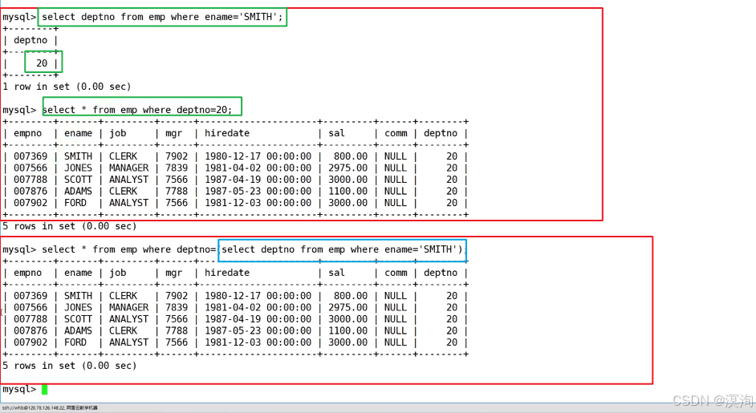Click the 'sal' column header in second table
This screenshot has width=756, height=413.
click(336, 273)
